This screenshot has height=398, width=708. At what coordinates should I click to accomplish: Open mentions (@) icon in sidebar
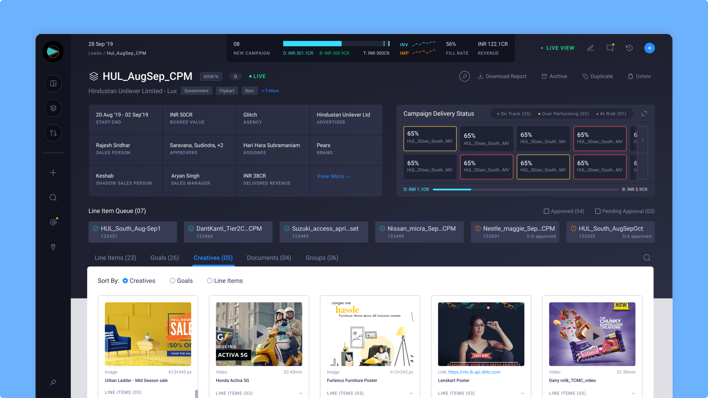tap(53, 222)
